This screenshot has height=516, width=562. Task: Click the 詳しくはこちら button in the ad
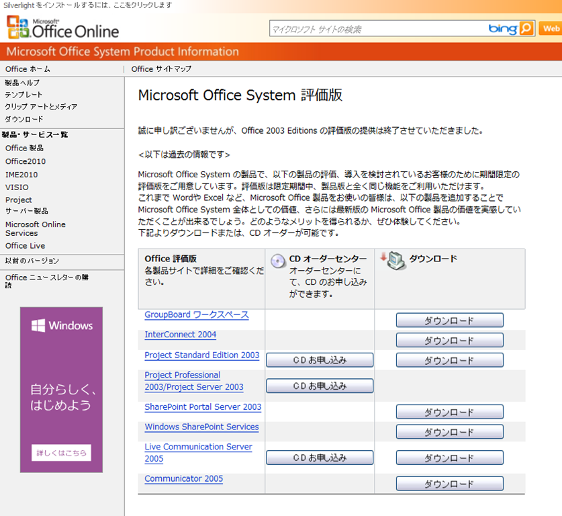coord(61,453)
